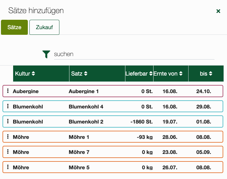Viewport: 227px width, 179px height.
Task: Select the Möhre 1 row
Action: (113, 137)
